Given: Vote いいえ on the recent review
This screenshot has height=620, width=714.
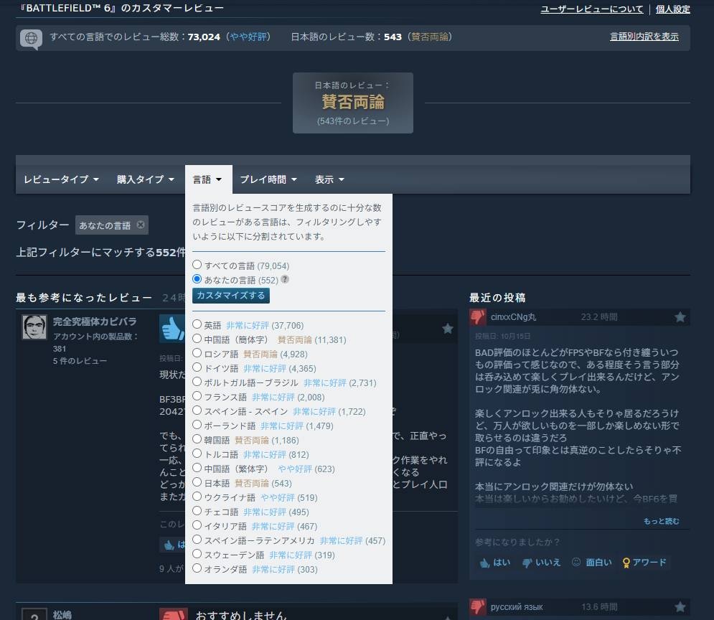Looking at the screenshot, I should point(541,563).
